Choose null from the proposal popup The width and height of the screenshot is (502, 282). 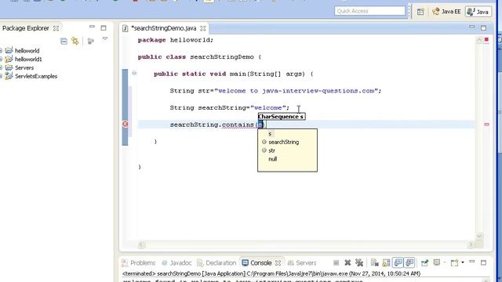272,159
